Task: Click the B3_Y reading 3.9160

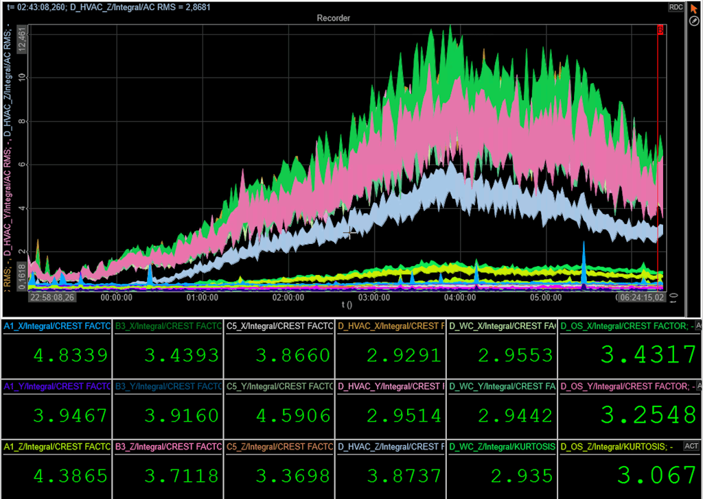Action: (181, 416)
